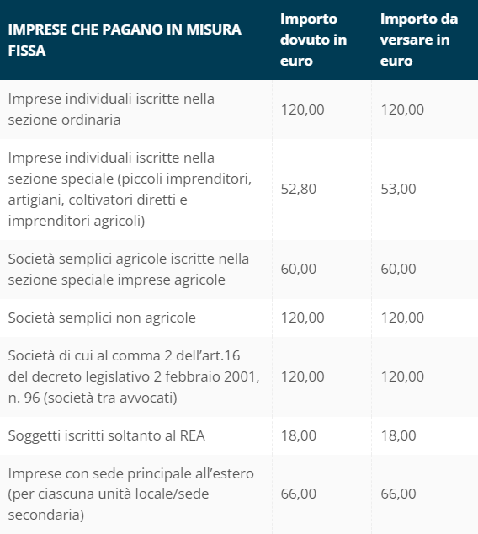Click the 66,00 value in Importo dovuto column
This screenshot has width=478, height=534.
pos(299,494)
